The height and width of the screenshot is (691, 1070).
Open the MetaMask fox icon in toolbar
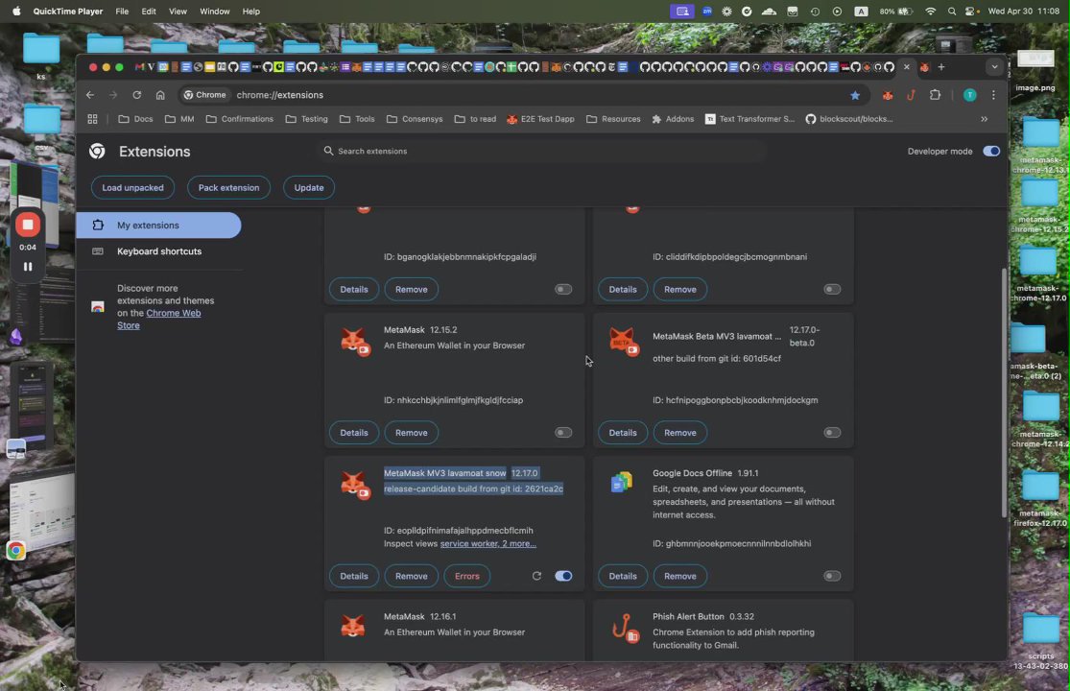887,96
